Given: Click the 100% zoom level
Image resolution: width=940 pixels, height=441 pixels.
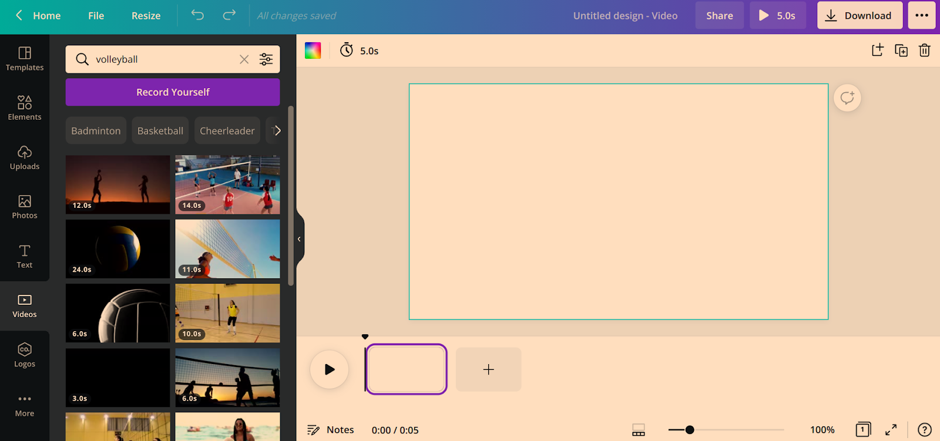Looking at the screenshot, I should click(822, 430).
